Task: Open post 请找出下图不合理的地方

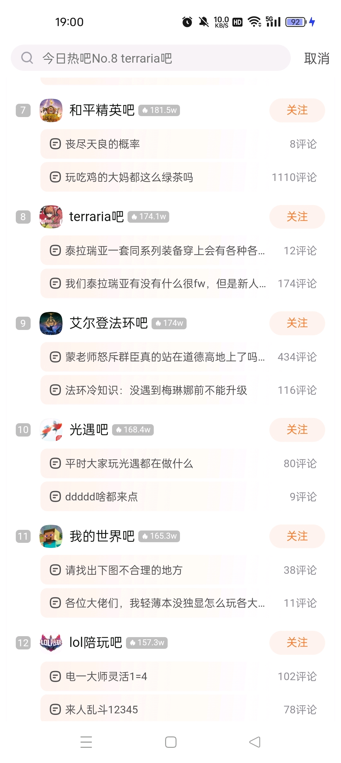Action: (183, 570)
